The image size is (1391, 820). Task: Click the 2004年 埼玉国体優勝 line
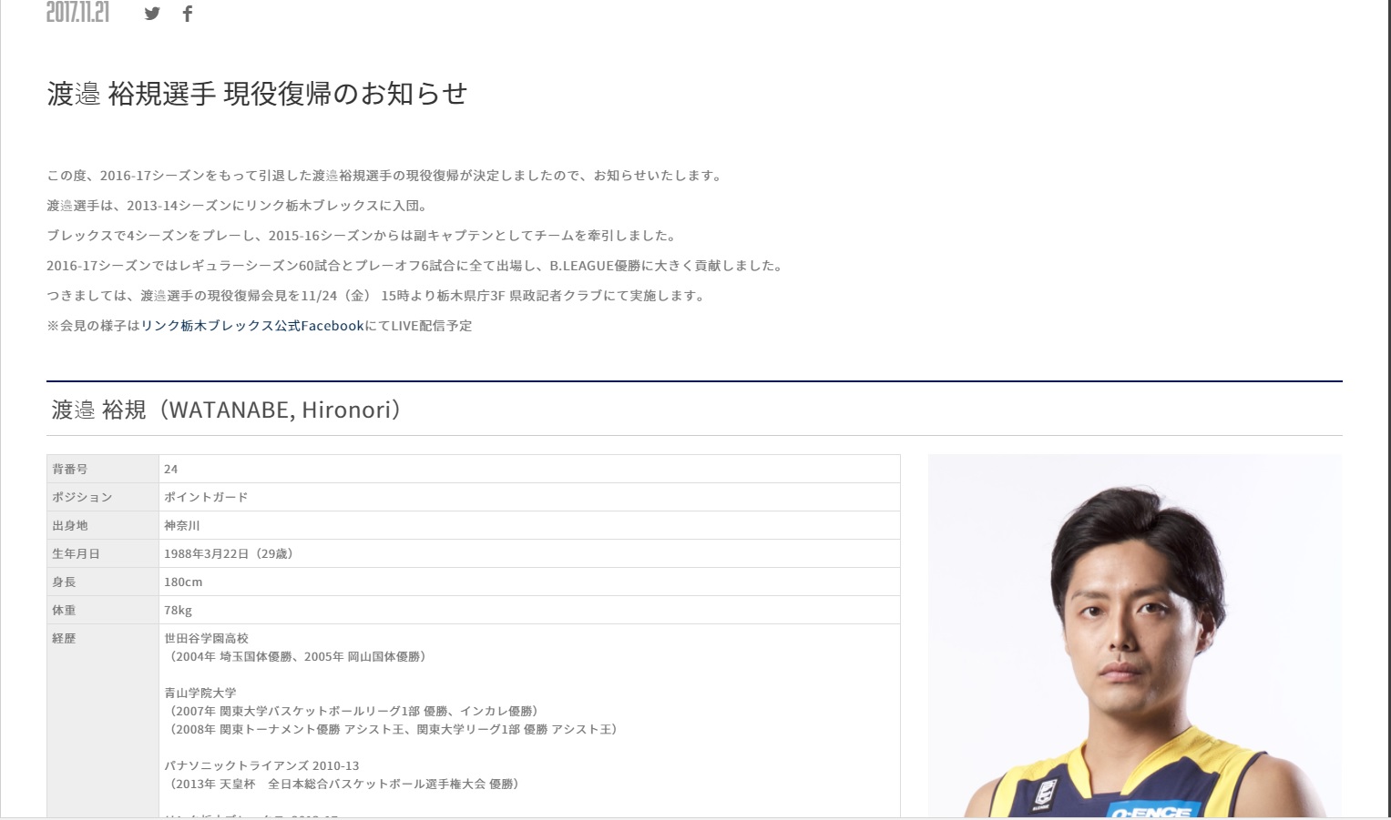[297, 656]
